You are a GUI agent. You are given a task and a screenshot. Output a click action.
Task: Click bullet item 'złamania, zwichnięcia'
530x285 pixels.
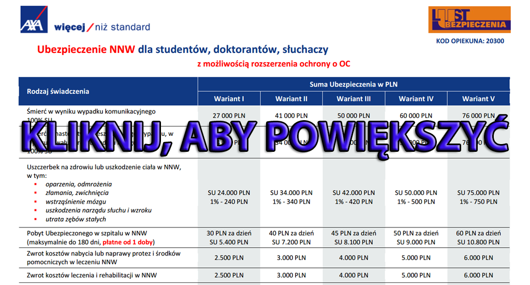(x=77, y=193)
